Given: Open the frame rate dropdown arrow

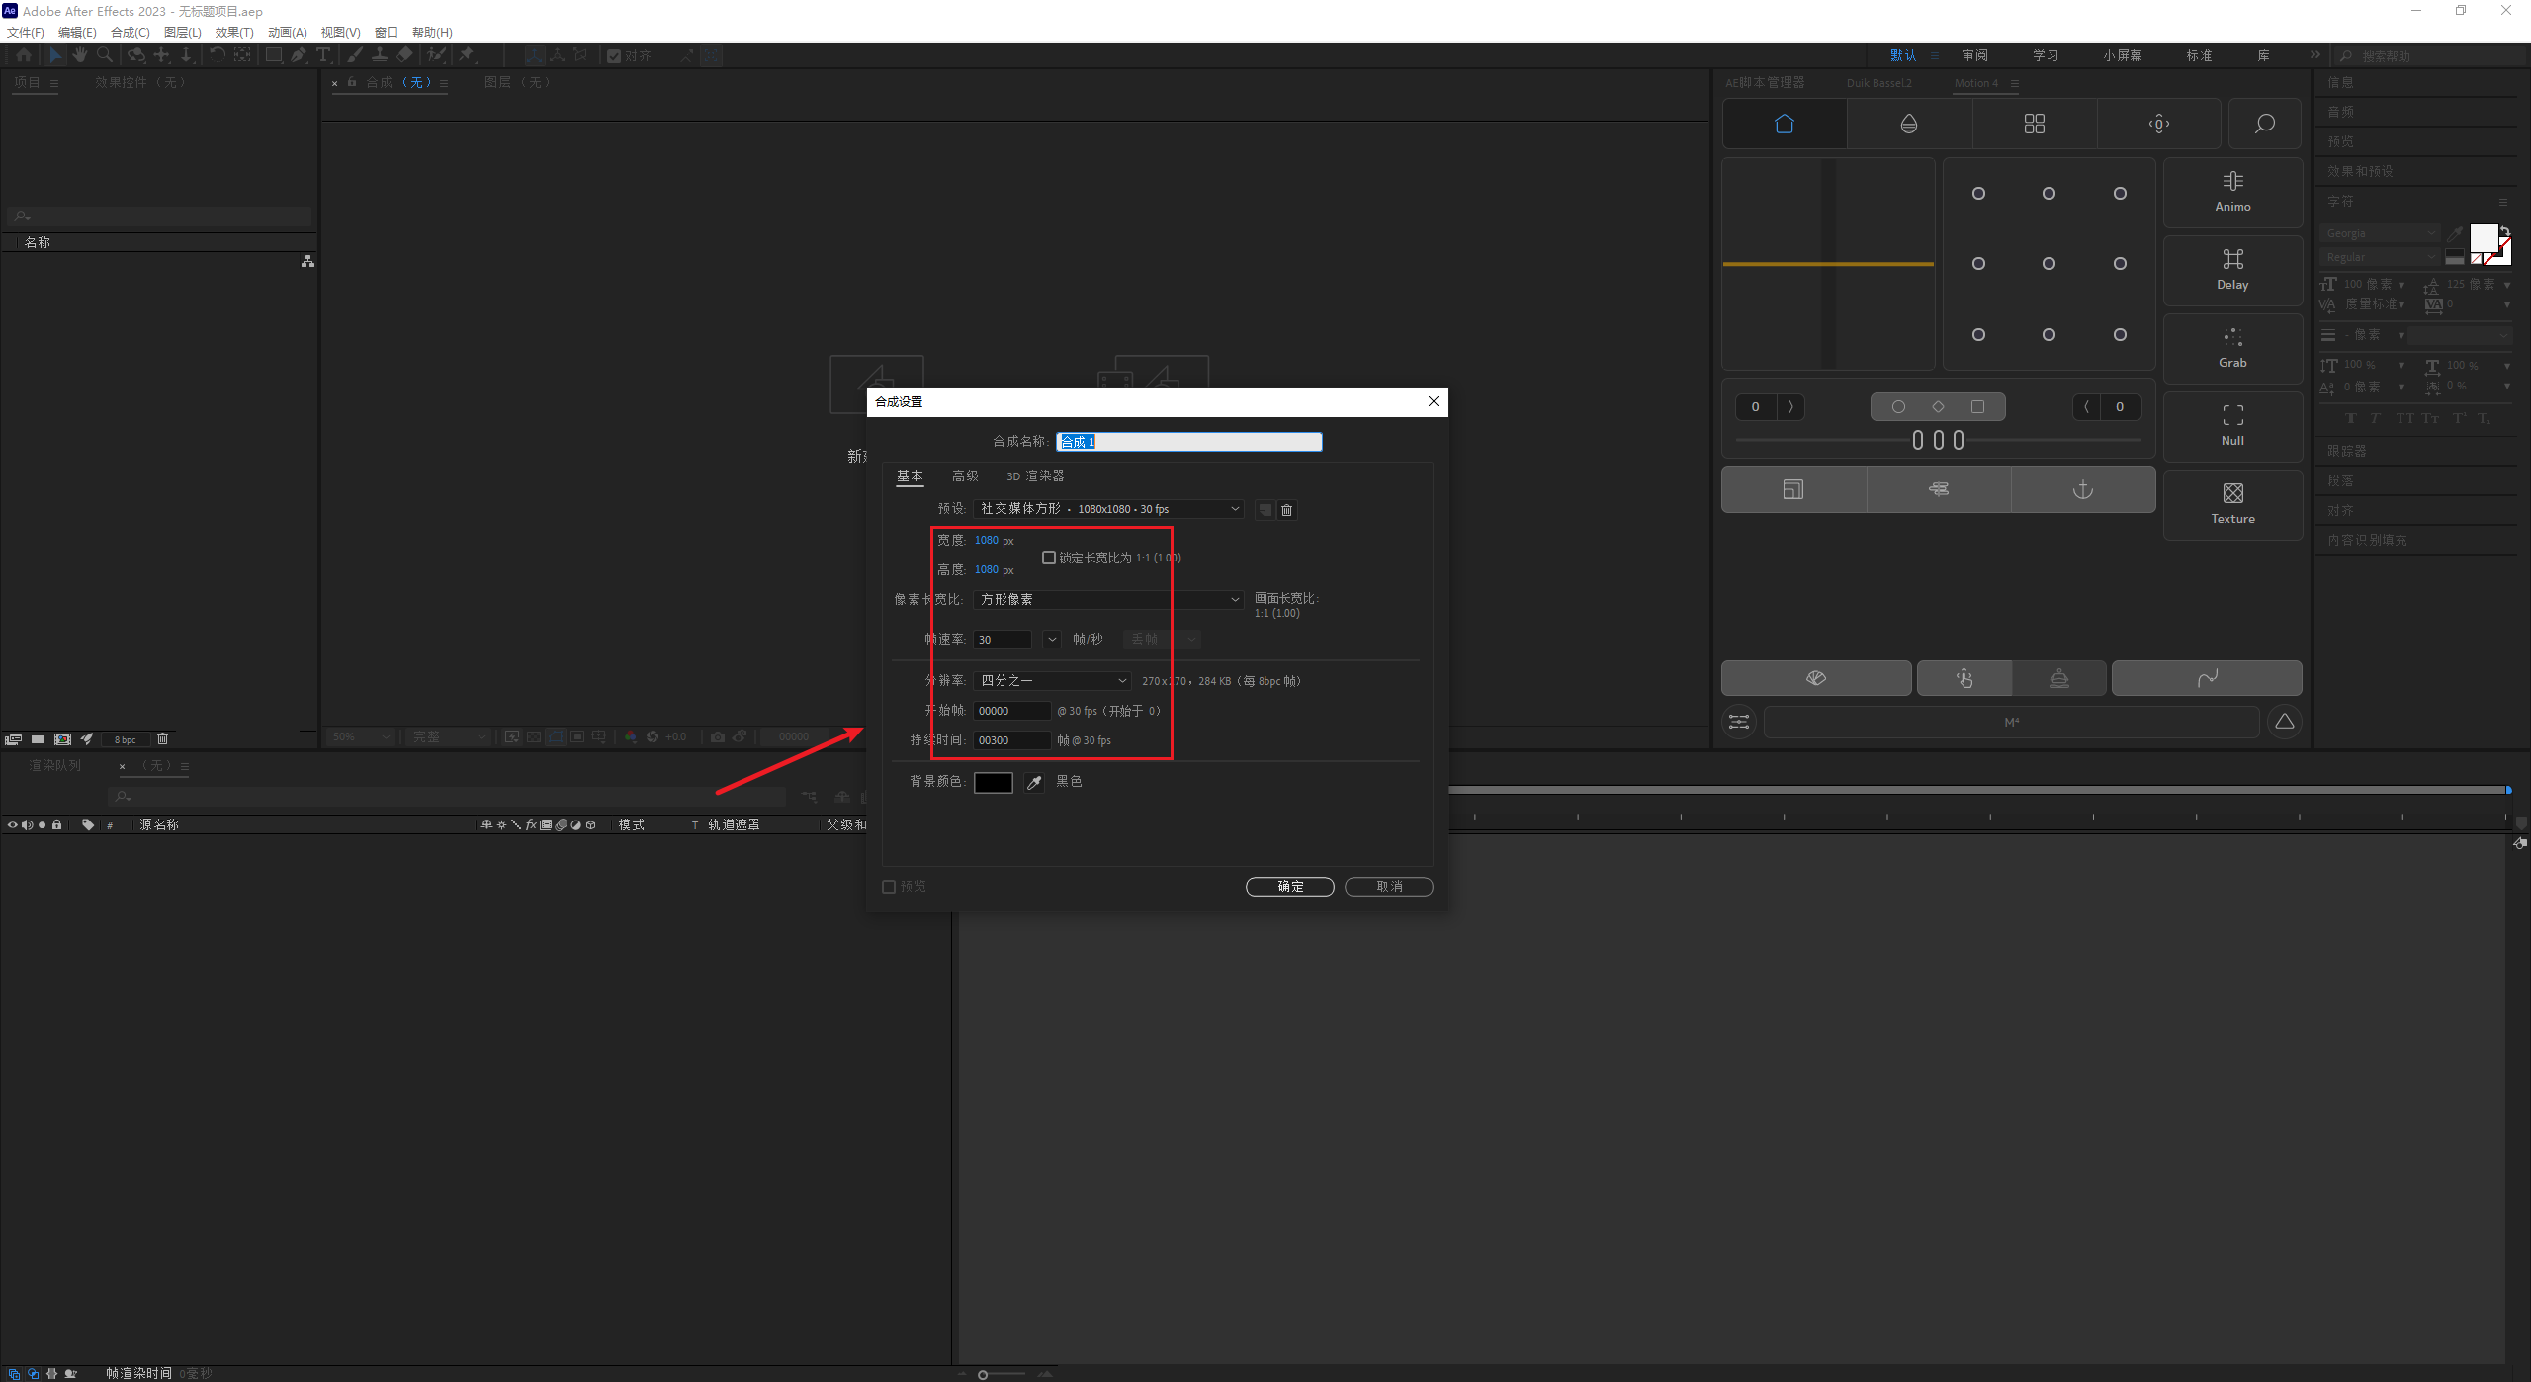Looking at the screenshot, I should coord(1052,640).
